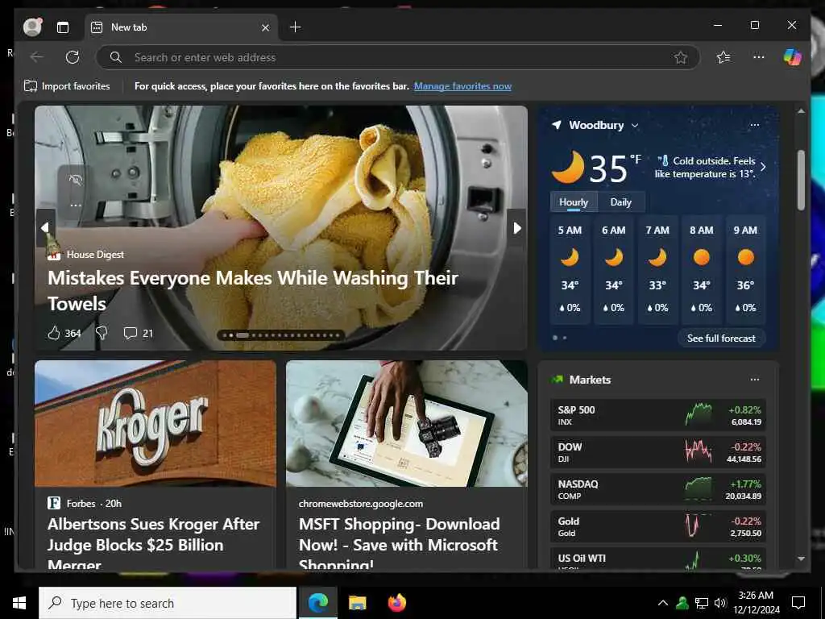Switch to Daily forecast tab

point(621,202)
